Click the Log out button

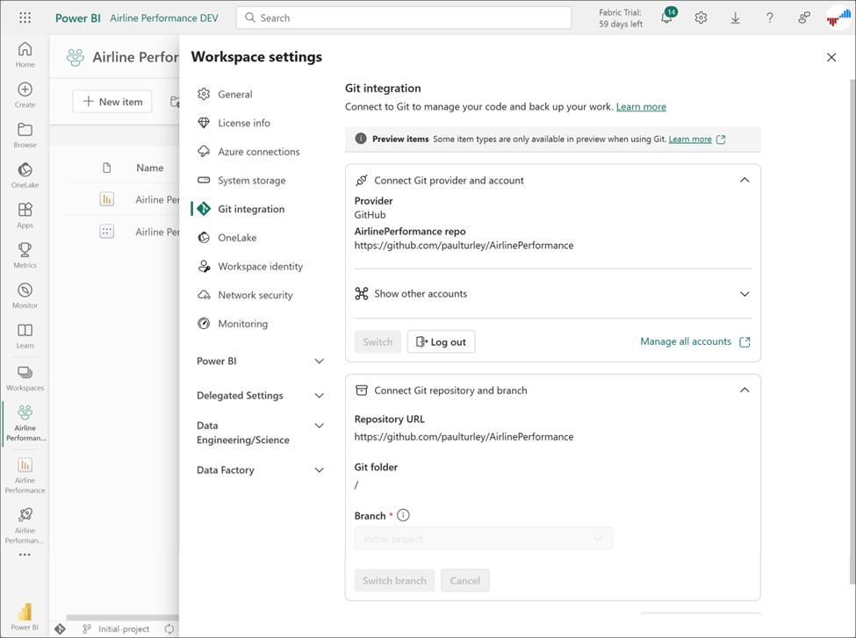click(x=441, y=341)
